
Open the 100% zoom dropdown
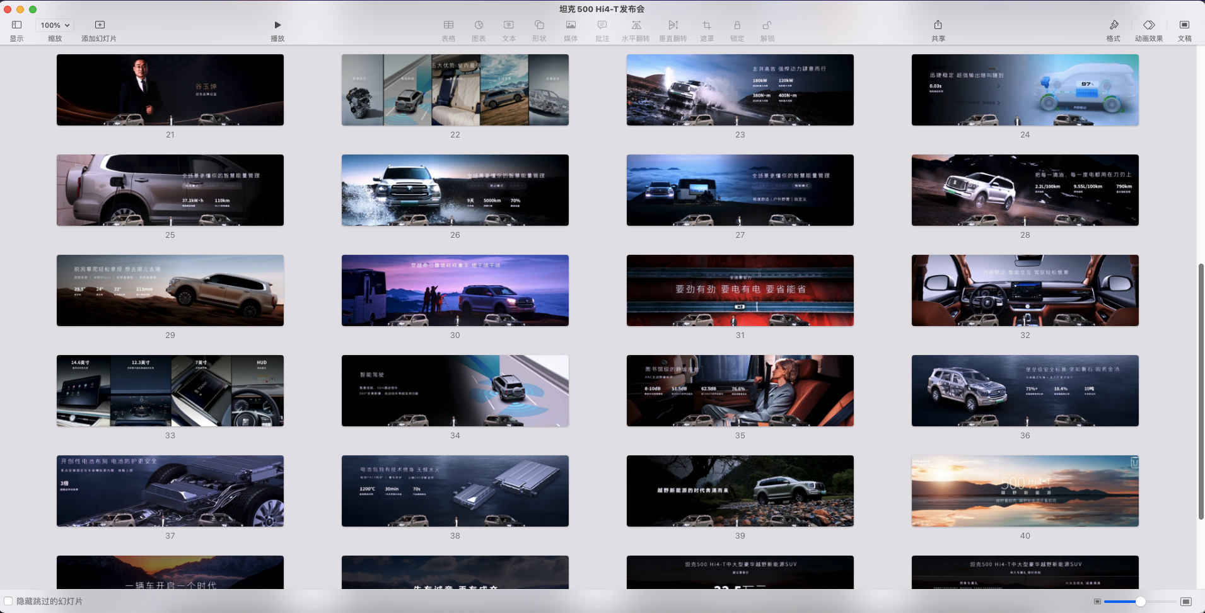coord(55,25)
